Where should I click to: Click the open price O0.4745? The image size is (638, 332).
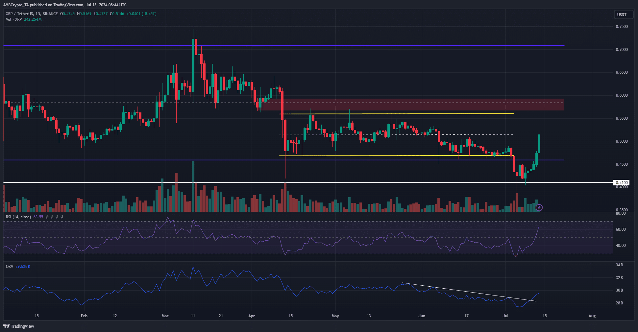(x=67, y=14)
